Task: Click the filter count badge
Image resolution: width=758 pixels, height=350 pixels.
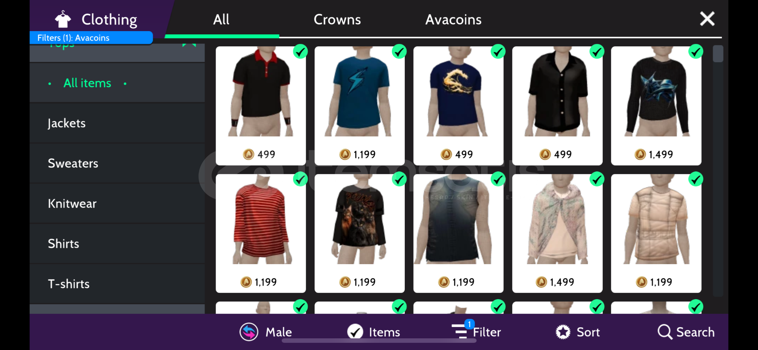Action: (469, 324)
